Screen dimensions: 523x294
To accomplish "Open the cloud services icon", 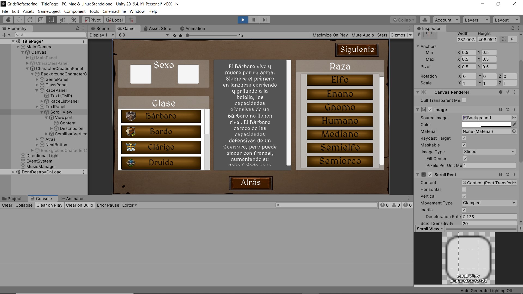I will point(425,20).
